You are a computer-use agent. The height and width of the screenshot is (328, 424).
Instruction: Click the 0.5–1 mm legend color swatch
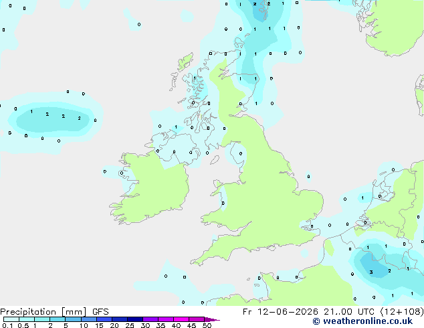[27, 319]
